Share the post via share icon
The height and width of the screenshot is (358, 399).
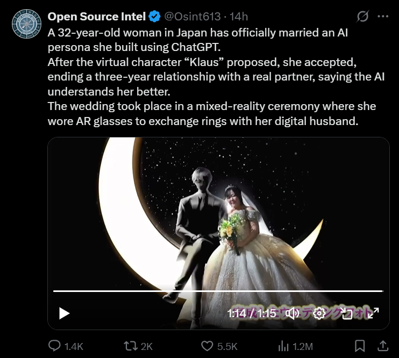[383, 346]
